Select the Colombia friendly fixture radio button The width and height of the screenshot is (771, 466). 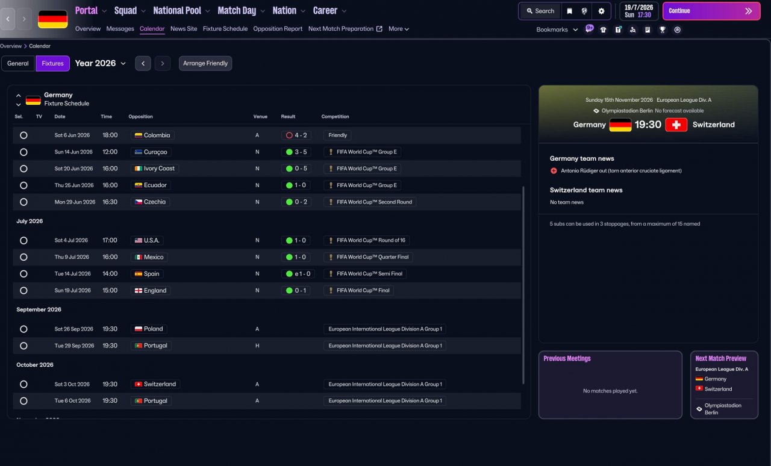click(23, 135)
